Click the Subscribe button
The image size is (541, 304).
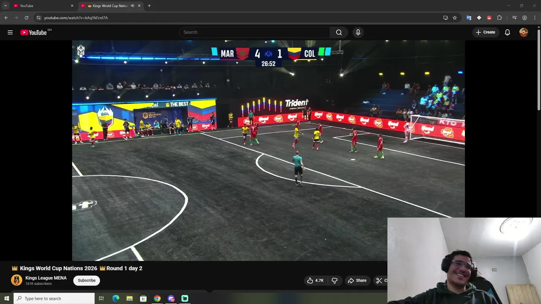click(x=87, y=280)
